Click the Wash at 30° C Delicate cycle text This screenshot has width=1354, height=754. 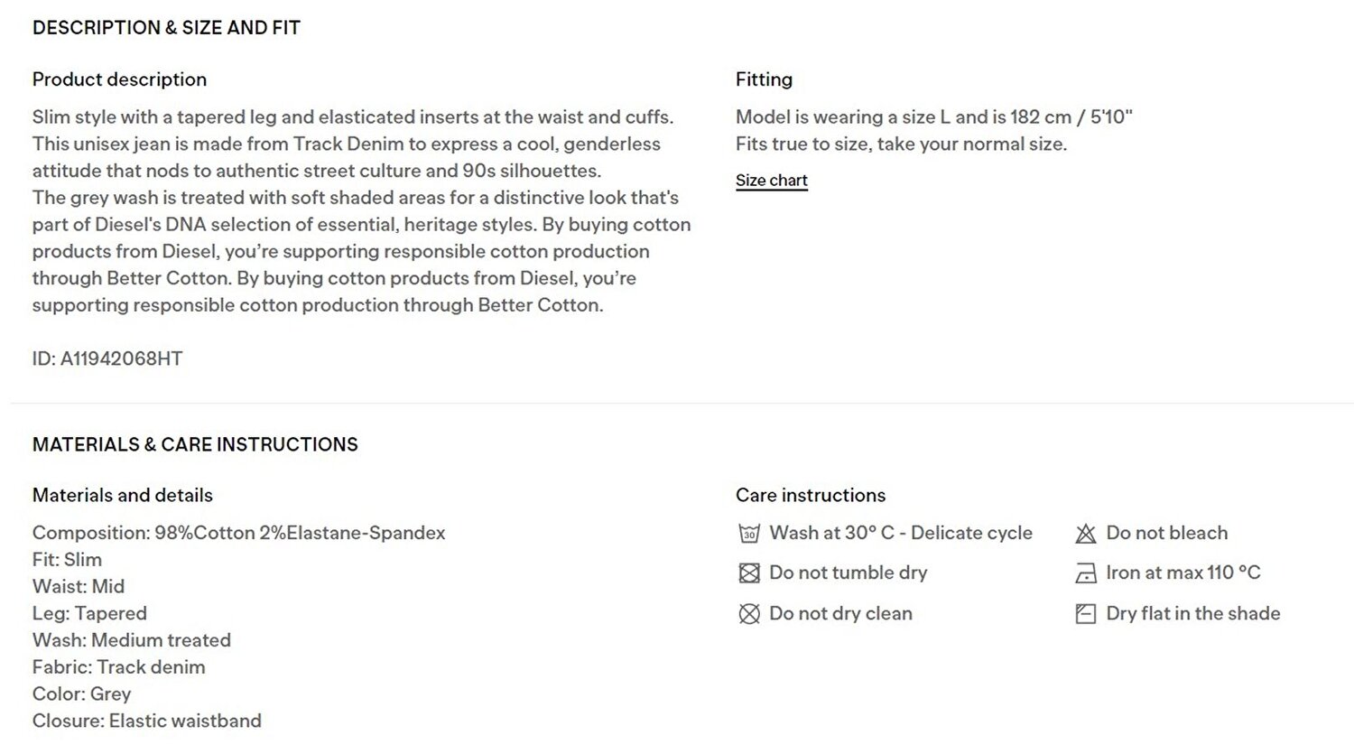point(901,533)
